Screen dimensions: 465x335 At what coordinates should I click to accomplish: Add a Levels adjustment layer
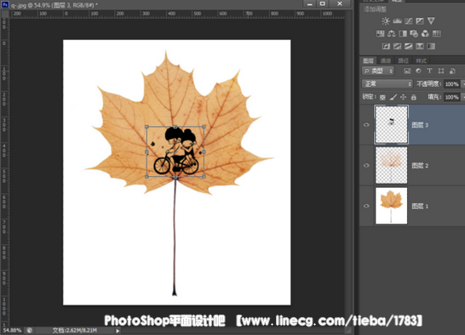[397, 20]
